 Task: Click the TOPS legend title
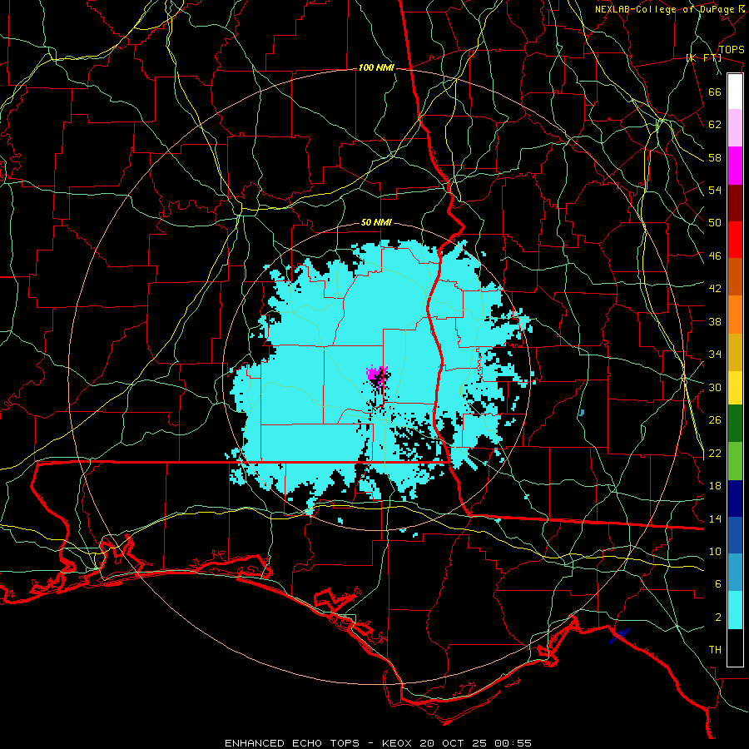(732, 50)
